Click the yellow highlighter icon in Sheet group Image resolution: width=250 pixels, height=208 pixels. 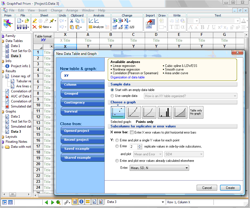point(35,21)
